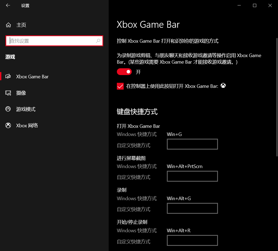Click the back arrow in the title bar
The height and width of the screenshot is (251, 278).
coord(8,5)
